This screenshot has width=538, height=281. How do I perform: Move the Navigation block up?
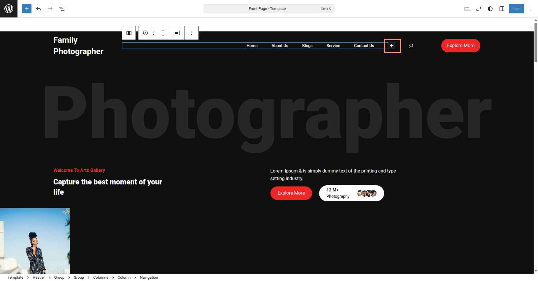coord(163,30)
